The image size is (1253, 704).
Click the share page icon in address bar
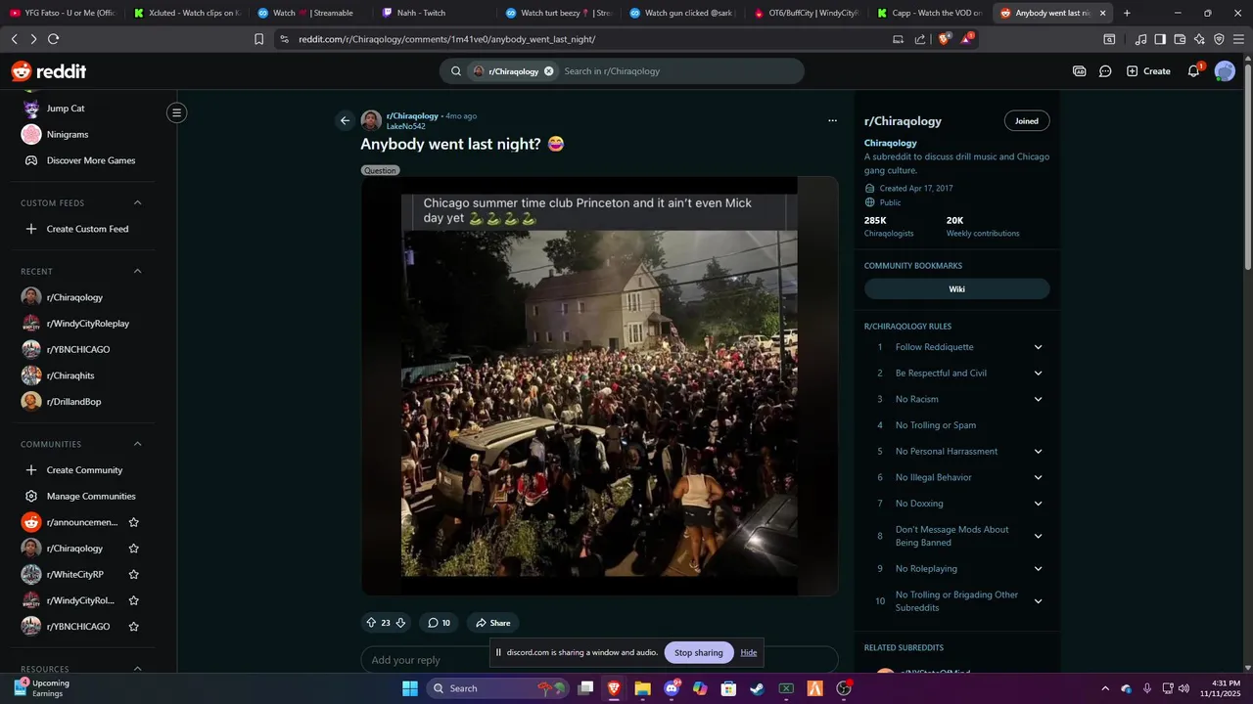[x=920, y=39]
